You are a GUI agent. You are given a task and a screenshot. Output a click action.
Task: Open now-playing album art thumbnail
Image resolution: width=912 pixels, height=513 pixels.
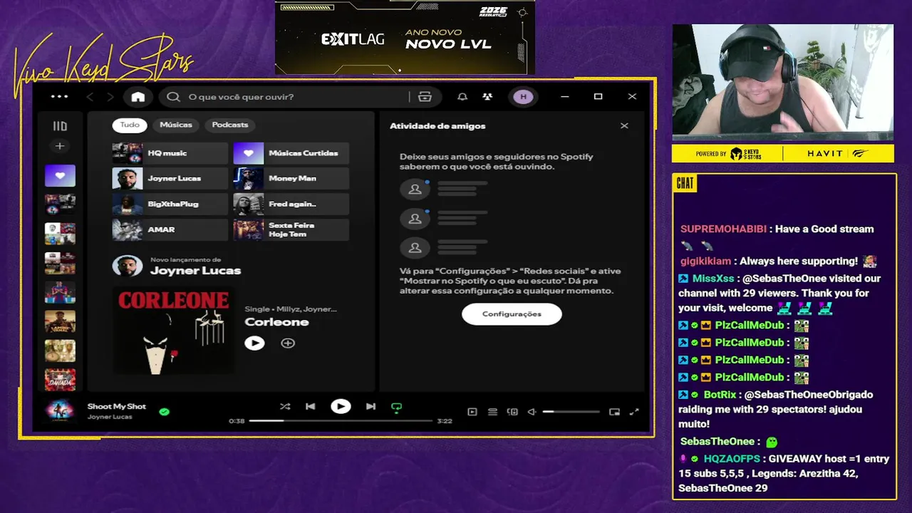(x=60, y=411)
